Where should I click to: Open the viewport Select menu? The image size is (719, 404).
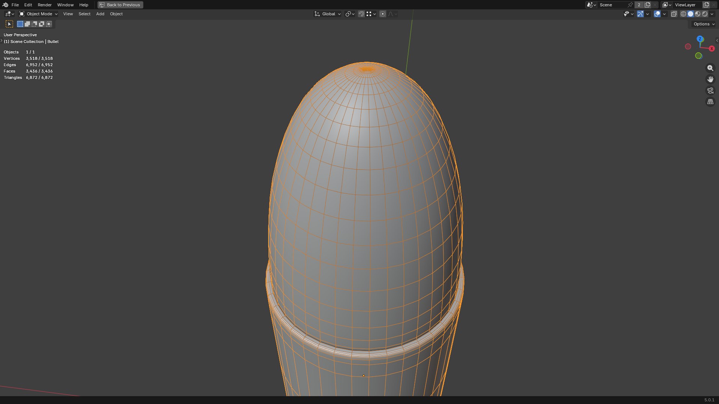[84, 14]
